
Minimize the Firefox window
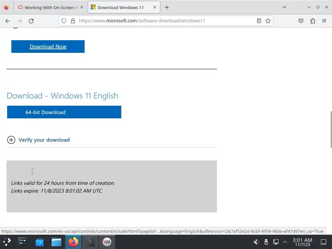[309, 7]
